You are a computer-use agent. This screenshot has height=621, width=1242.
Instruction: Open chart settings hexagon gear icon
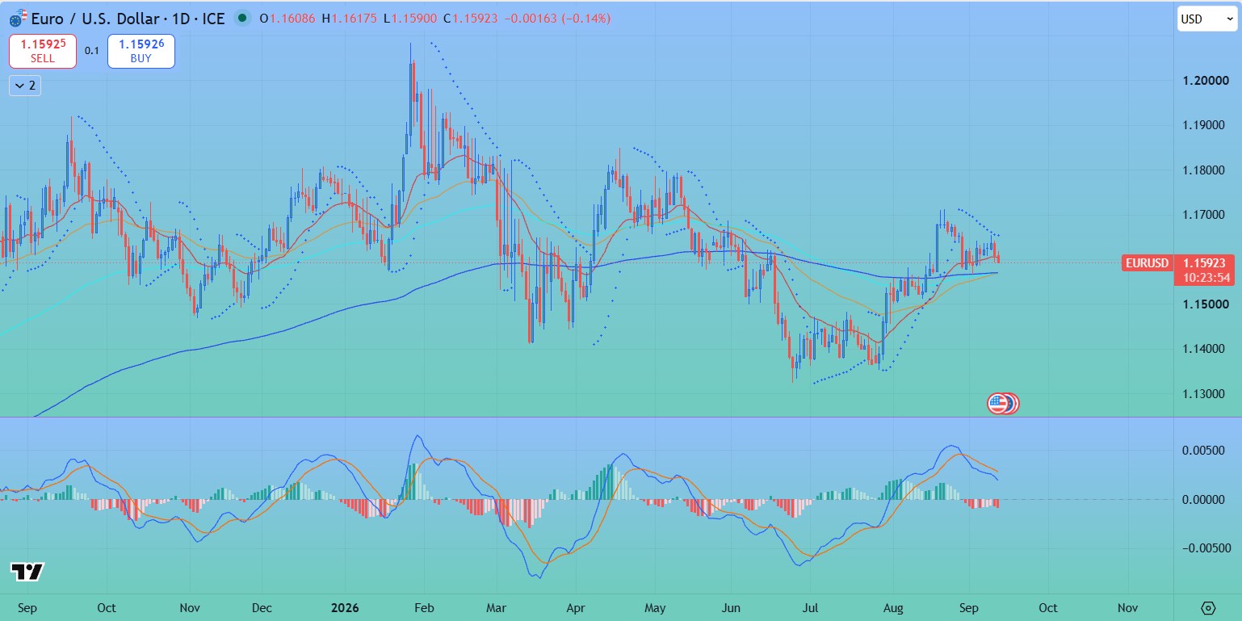1208,607
